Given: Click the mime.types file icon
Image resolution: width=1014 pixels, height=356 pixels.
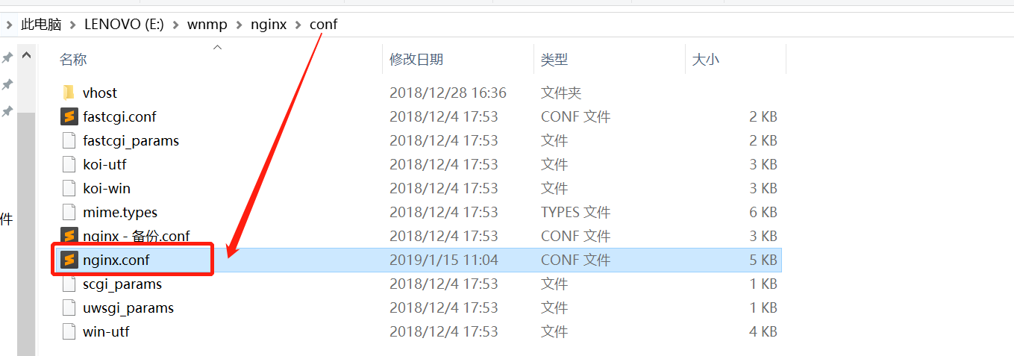Looking at the screenshot, I should 69,212.
